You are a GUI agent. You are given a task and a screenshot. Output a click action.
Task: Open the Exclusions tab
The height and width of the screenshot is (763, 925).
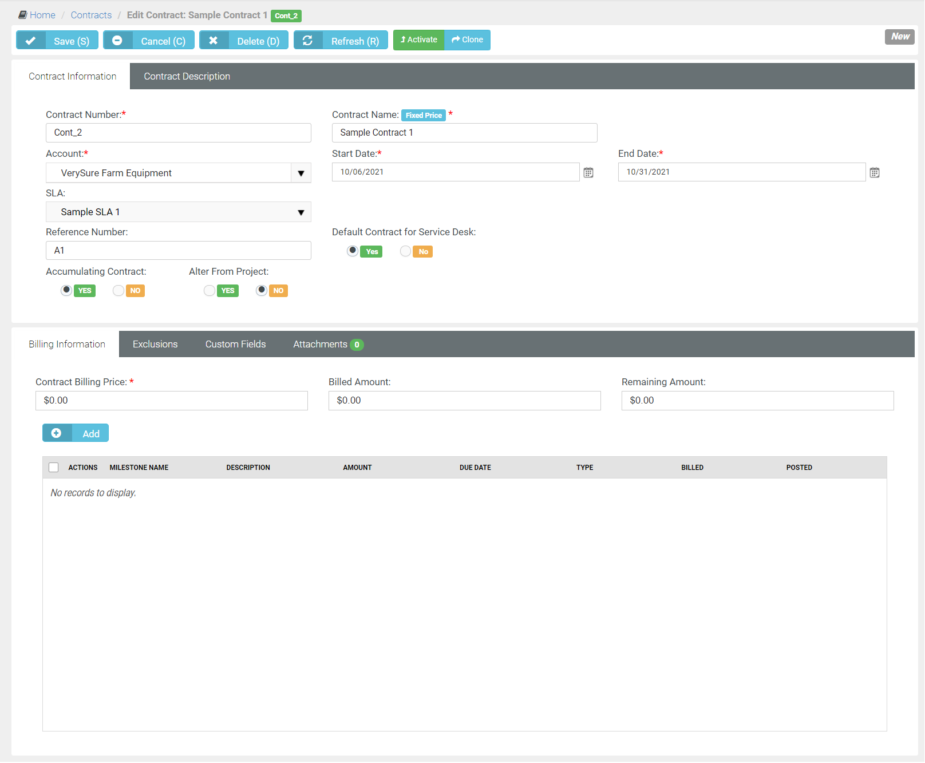155,344
